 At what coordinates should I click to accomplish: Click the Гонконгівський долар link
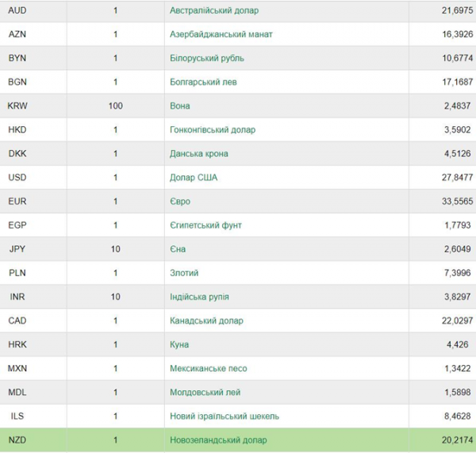coord(213,130)
